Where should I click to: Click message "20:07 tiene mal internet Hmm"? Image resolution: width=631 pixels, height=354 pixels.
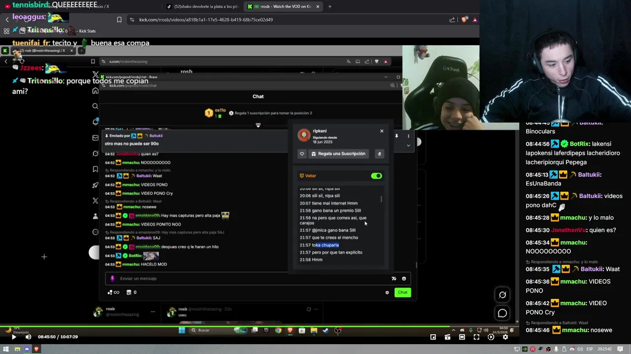point(329,203)
